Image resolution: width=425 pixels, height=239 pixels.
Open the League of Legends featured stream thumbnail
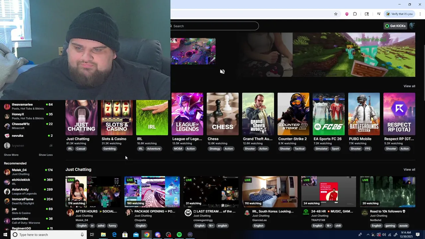pyautogui.click(x=193, y=51)
